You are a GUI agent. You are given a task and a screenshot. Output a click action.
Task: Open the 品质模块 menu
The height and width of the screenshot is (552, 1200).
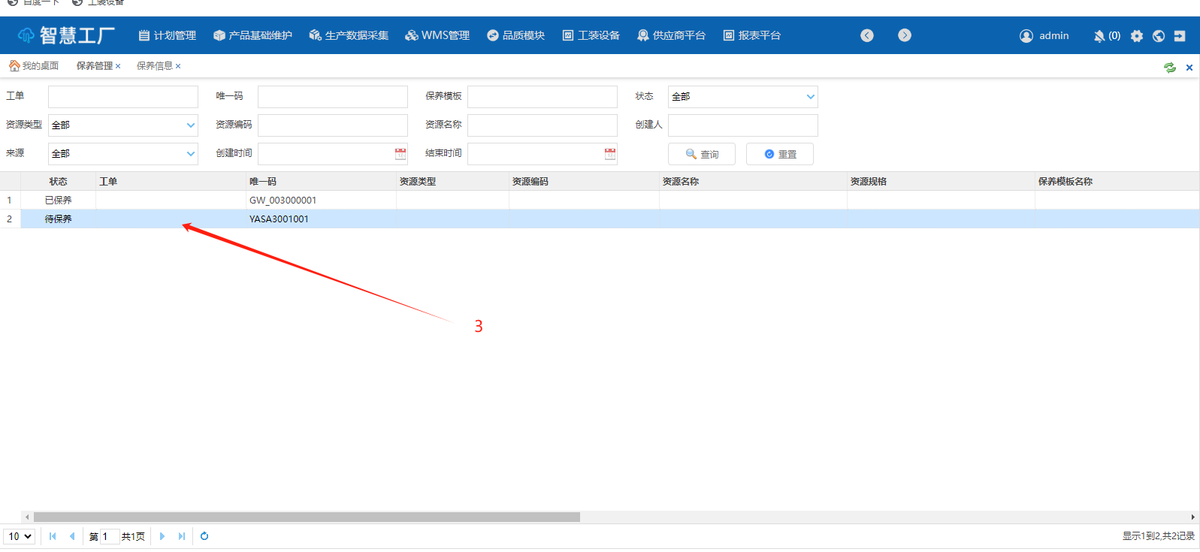(515, 35)
